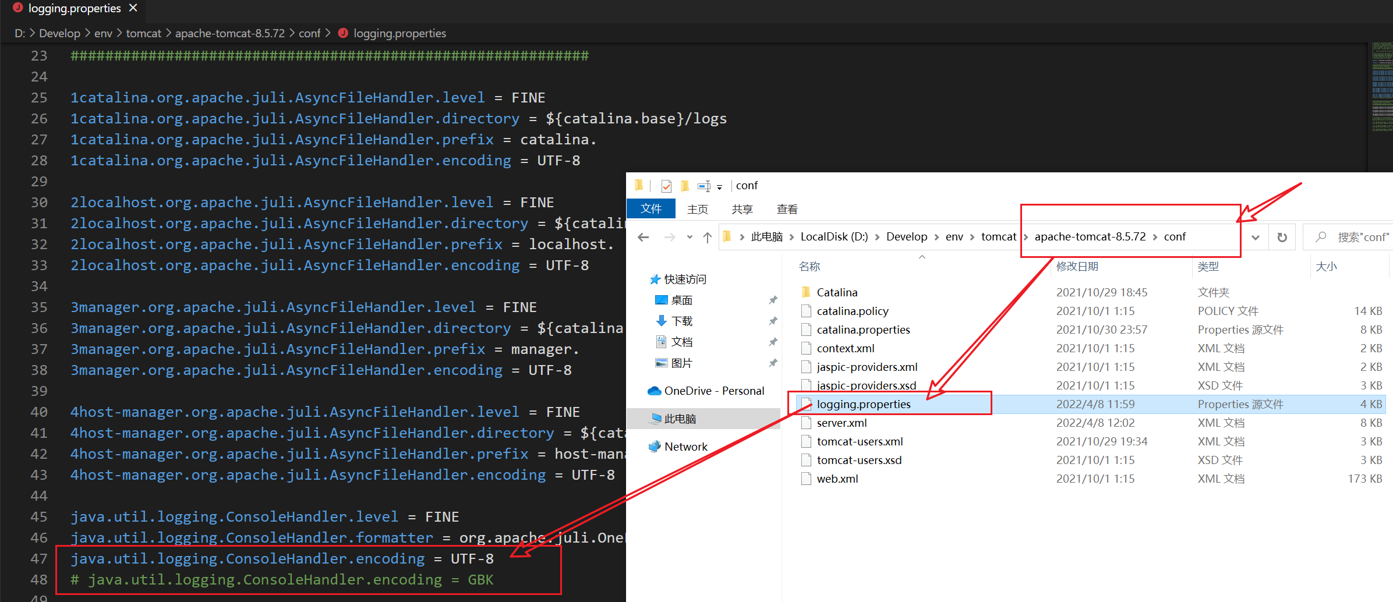Sort by the 大小 column header
Image resolution: width=1393 pixels, height=602 pixels.
1327,266
